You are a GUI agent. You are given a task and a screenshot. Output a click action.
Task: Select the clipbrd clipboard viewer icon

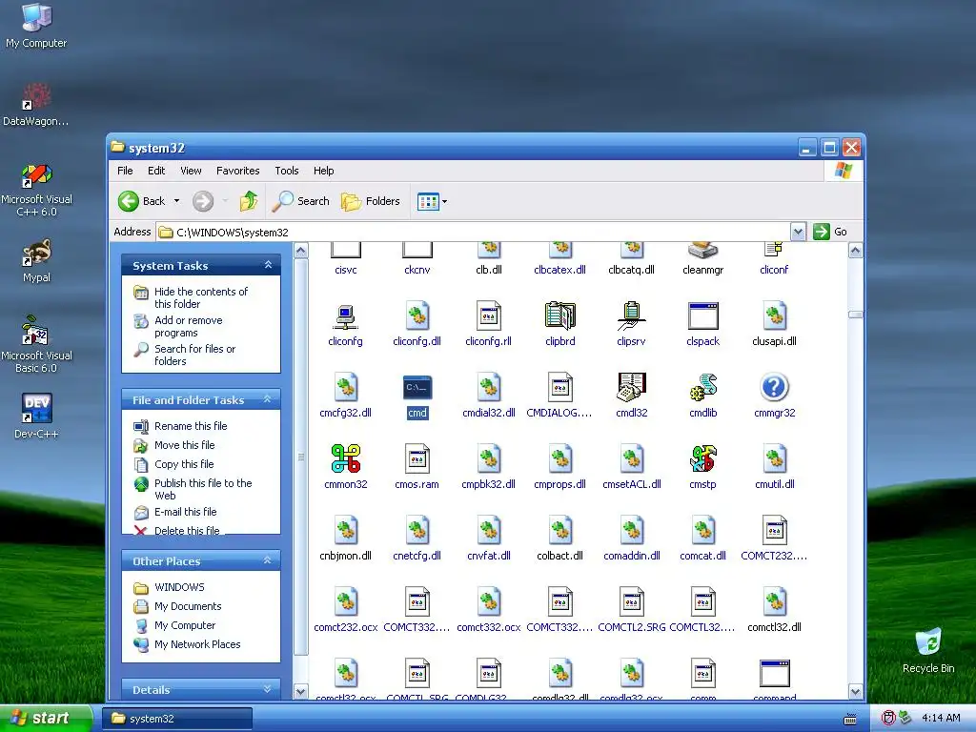559,324
